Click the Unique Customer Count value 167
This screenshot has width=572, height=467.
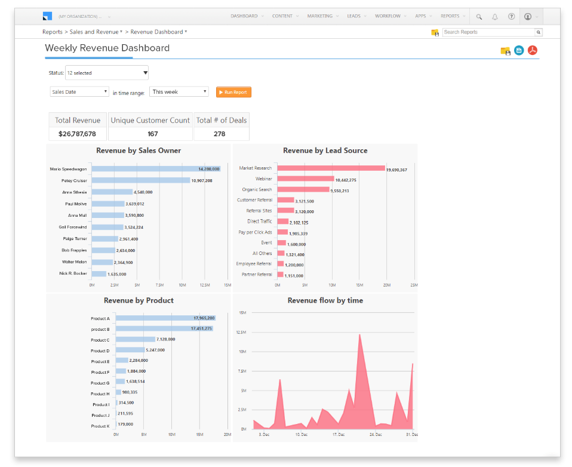click(x=153, y=134)
